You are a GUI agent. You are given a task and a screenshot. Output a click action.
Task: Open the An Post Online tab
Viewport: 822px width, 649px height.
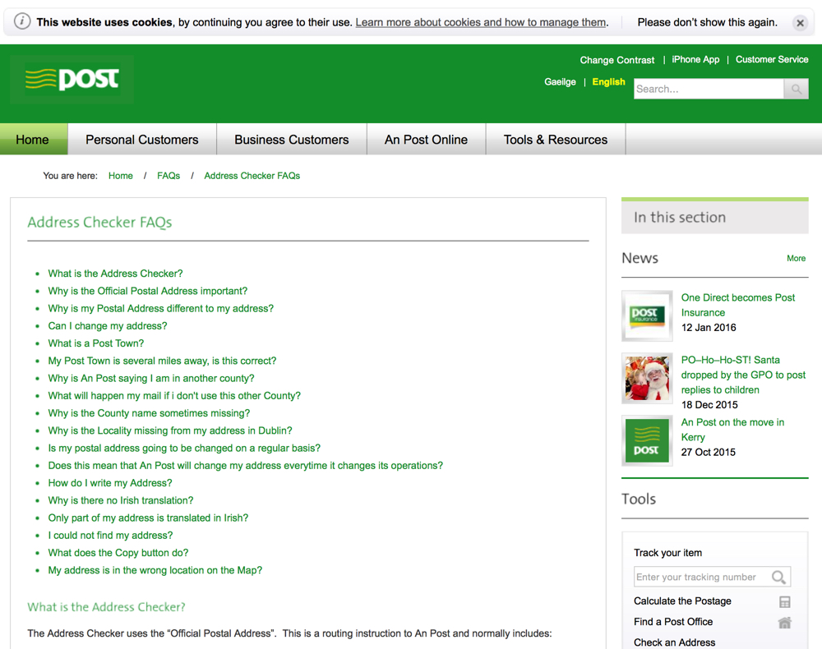coord(426,140)
